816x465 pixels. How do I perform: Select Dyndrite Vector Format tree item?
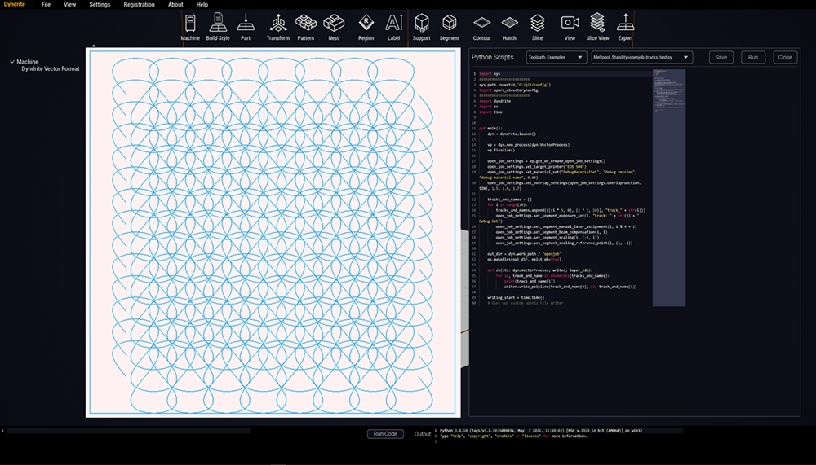[x=51, y=69]
